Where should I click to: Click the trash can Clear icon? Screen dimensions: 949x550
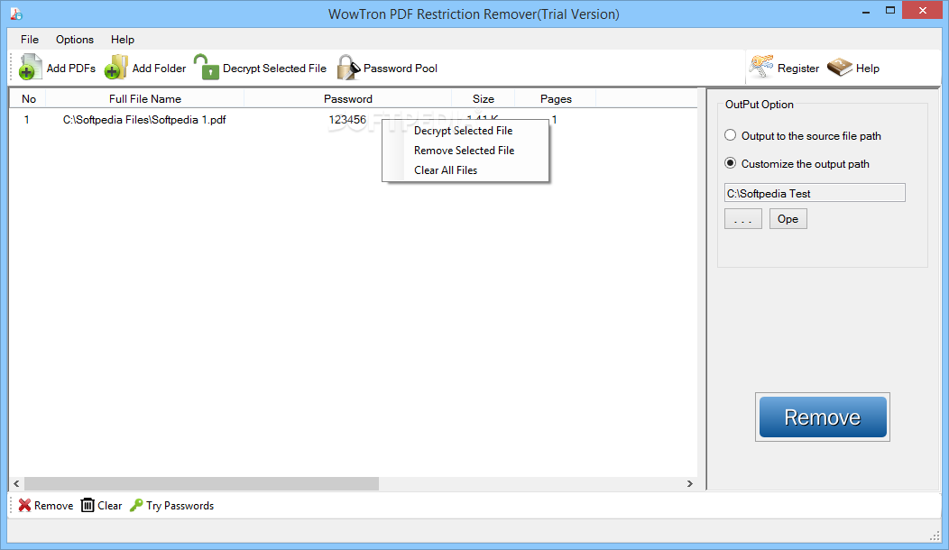tap(88, 505)
